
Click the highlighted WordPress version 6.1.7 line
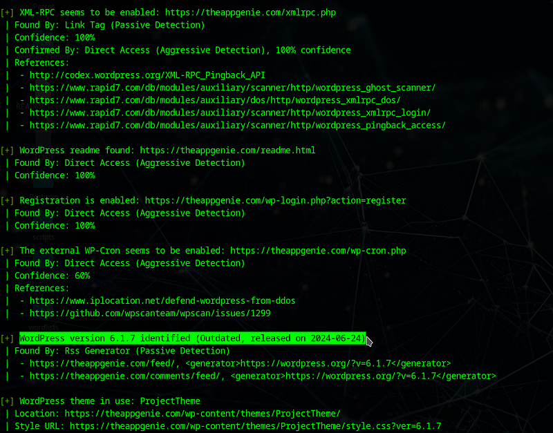193,338
